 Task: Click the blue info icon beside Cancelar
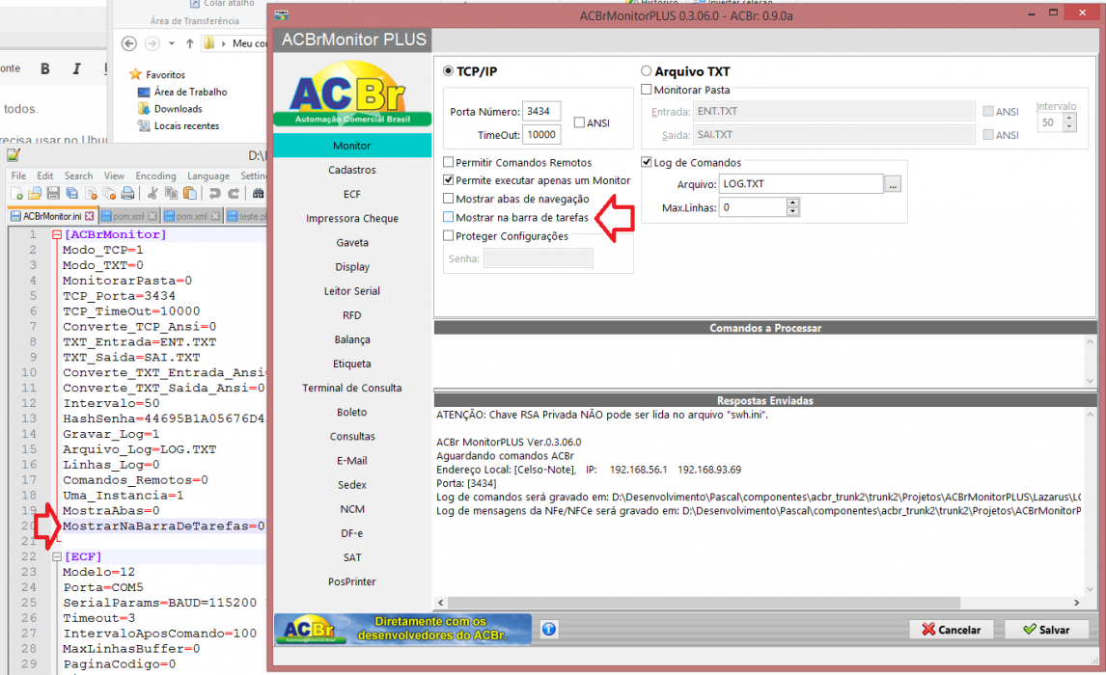(x=549, y=630)
